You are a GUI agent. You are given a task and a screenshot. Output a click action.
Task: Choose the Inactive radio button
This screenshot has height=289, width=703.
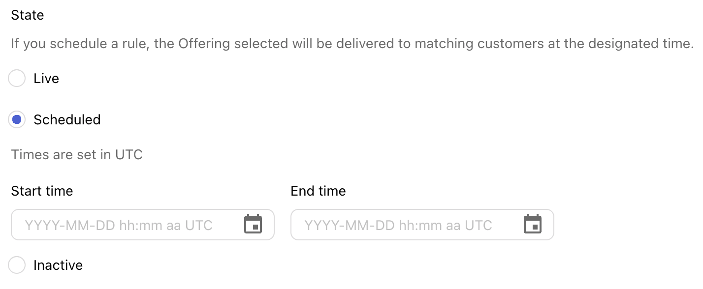click(x=17, y=265)
